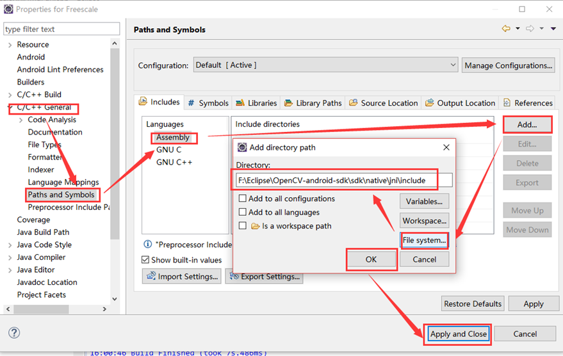Open the back history dropdown arrow
This screenshot has height=356, width=563.
click(518, 29)
